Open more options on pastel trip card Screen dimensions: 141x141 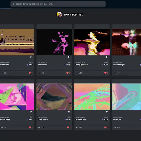tap(115, 127)
